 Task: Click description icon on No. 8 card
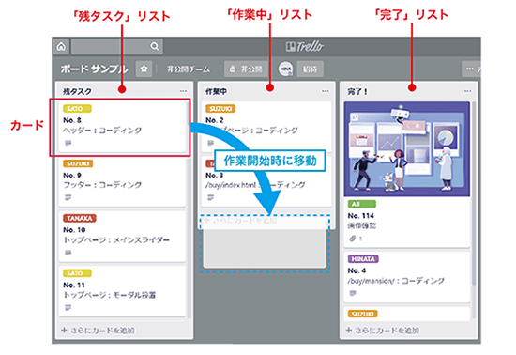(68, 143)
